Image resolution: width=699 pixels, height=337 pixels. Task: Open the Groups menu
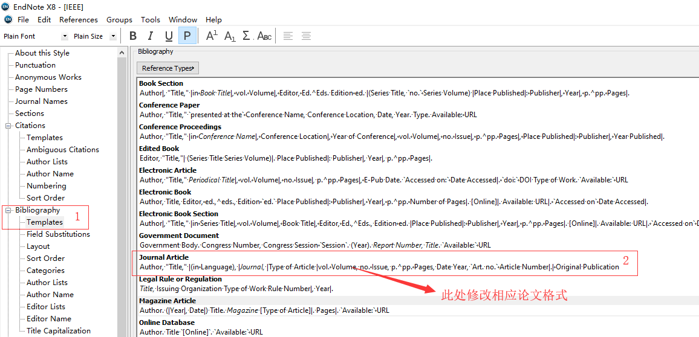click(x=120, y=19)
